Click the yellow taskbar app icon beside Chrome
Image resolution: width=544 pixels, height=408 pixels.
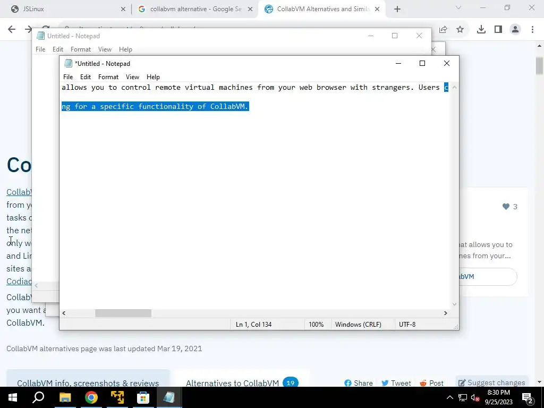coord(117,397)
